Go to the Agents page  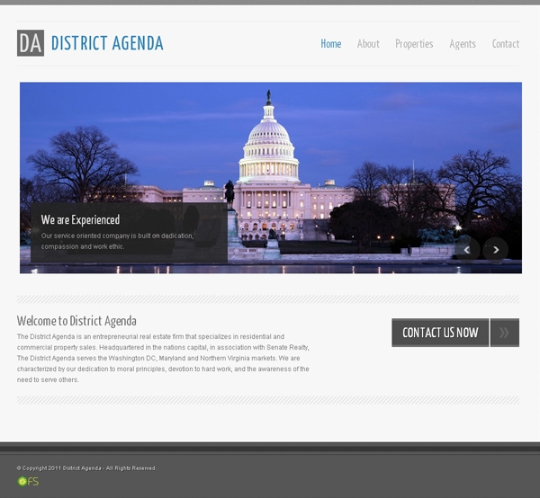coord(463,44)
